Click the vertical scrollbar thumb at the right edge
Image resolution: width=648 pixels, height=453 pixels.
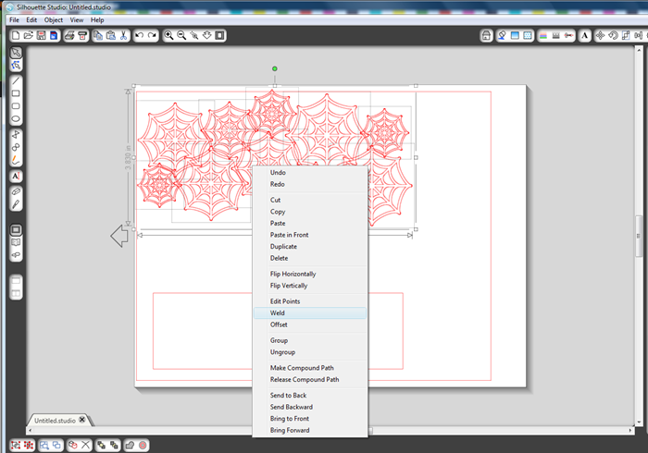click(x=639, y=236)
